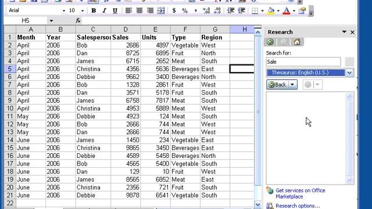The image size is (372, 209).
Task: Select the Region header cell
Action: (x=215, y=37)
